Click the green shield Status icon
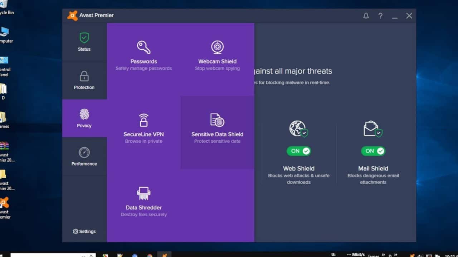458x257 pixels. click(x=84, y=37)
